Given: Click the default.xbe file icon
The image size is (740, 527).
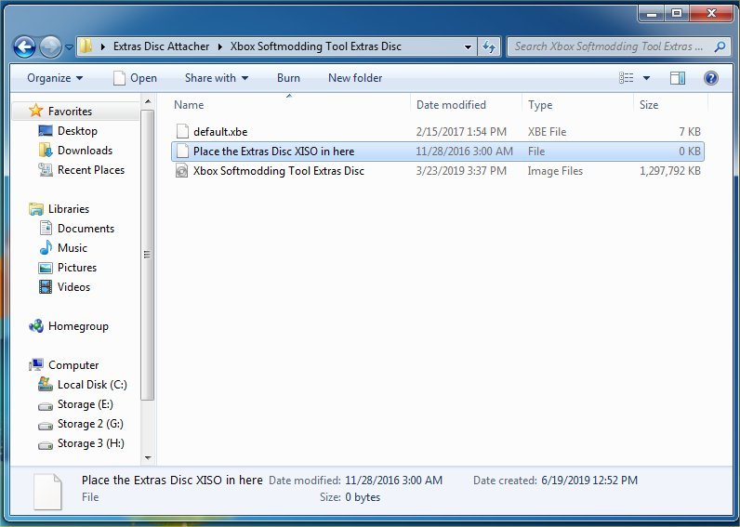Looking at the screenshot, I should click(x=182, y=132).
